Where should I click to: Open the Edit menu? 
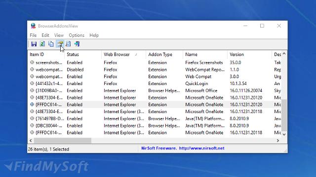click(x=45, y=35)
